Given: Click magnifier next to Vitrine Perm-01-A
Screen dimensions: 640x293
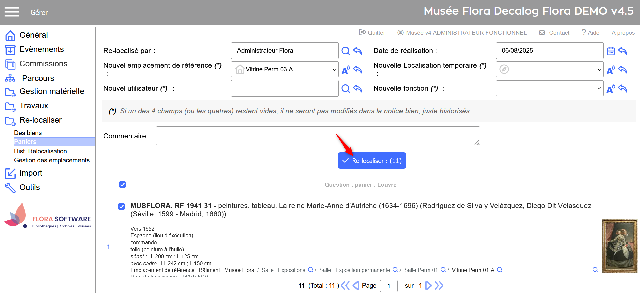Looking at the screenshot, I should 500,270.
